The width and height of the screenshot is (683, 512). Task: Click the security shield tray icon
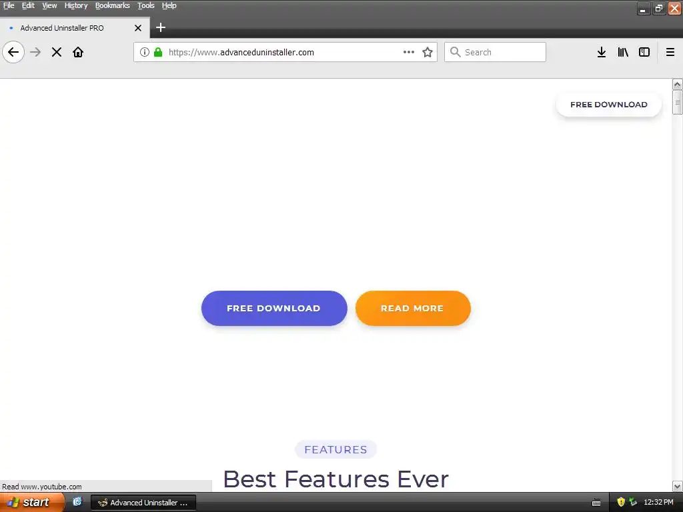621,502
